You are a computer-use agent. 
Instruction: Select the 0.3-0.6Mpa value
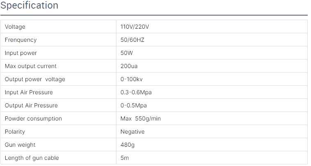click(136, 92)
